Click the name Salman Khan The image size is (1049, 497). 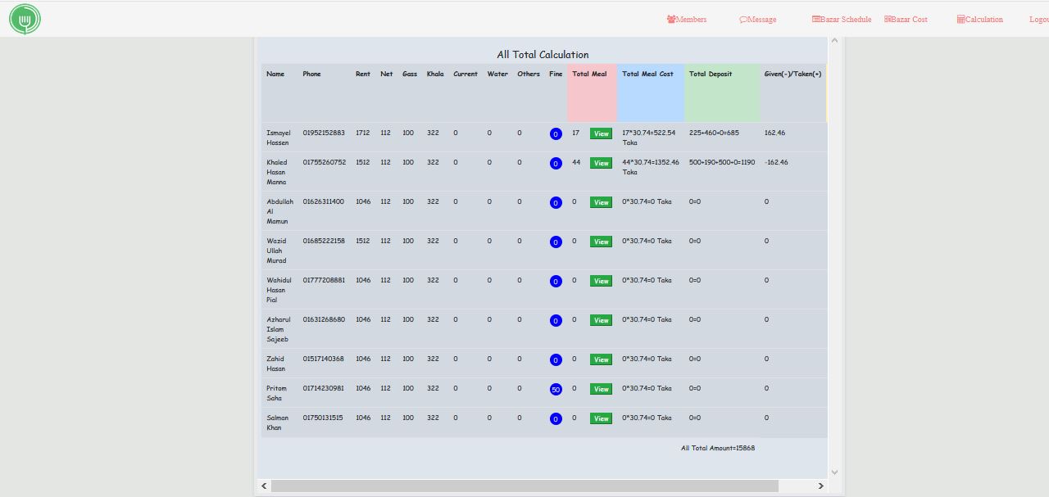[277, 422]
